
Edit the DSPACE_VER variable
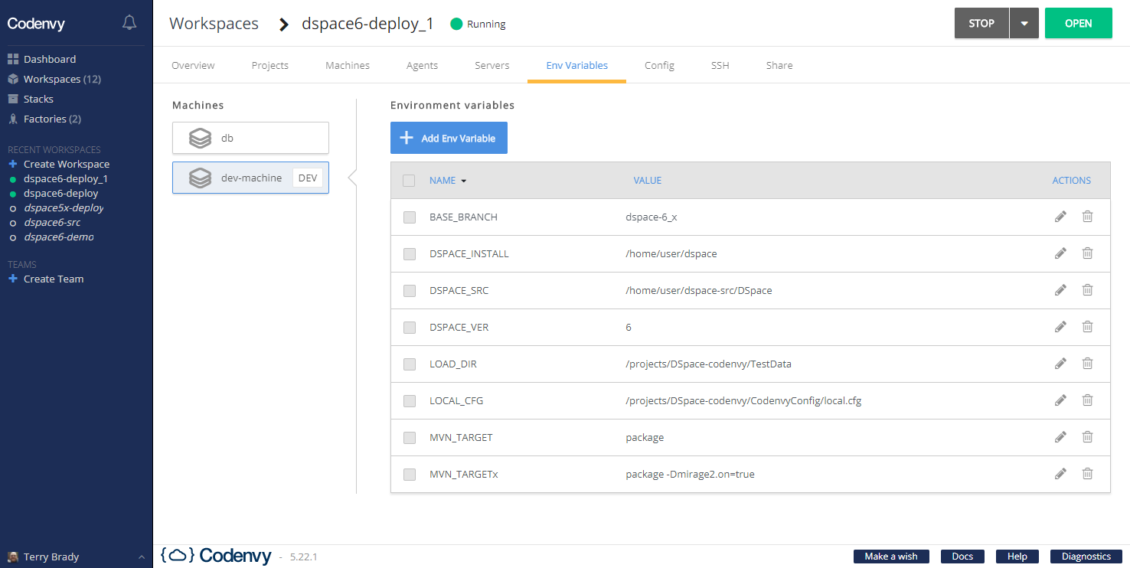tap(1060, 327)
